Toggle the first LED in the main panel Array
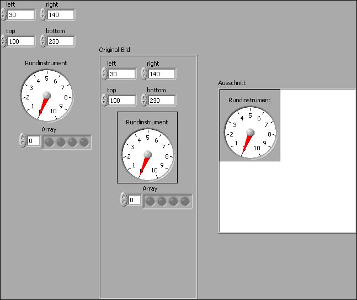This screenshot has height=300, width=357. pos(50,142)
